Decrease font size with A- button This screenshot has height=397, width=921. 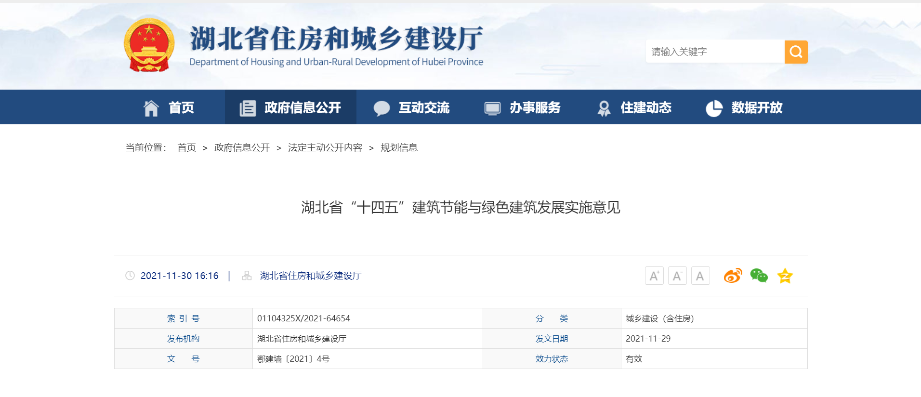(x=677, y=276)
